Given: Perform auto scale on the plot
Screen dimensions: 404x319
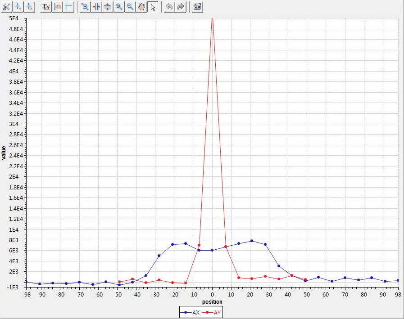Looking at the screenshot, I should click(46, 7).
